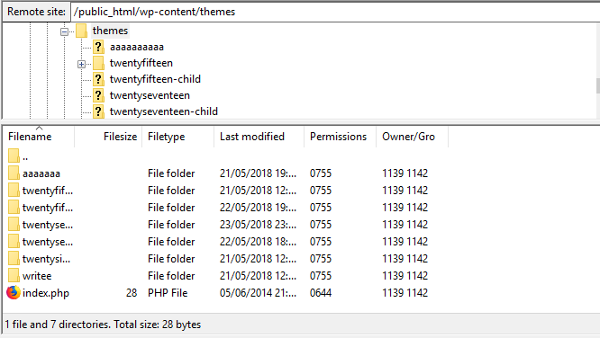Select the aaaaaaaaaa unknown-folder question mark icon

[98, 47]
